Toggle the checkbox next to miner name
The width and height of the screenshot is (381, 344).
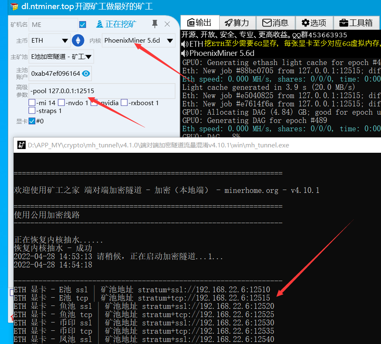(x=83, y=24)
